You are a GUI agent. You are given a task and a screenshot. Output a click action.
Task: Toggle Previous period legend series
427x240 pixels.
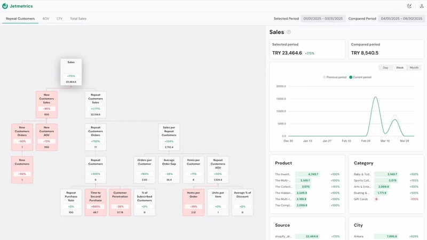(335, 77)
